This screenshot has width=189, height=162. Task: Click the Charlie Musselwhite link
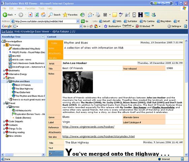[163, 107]
